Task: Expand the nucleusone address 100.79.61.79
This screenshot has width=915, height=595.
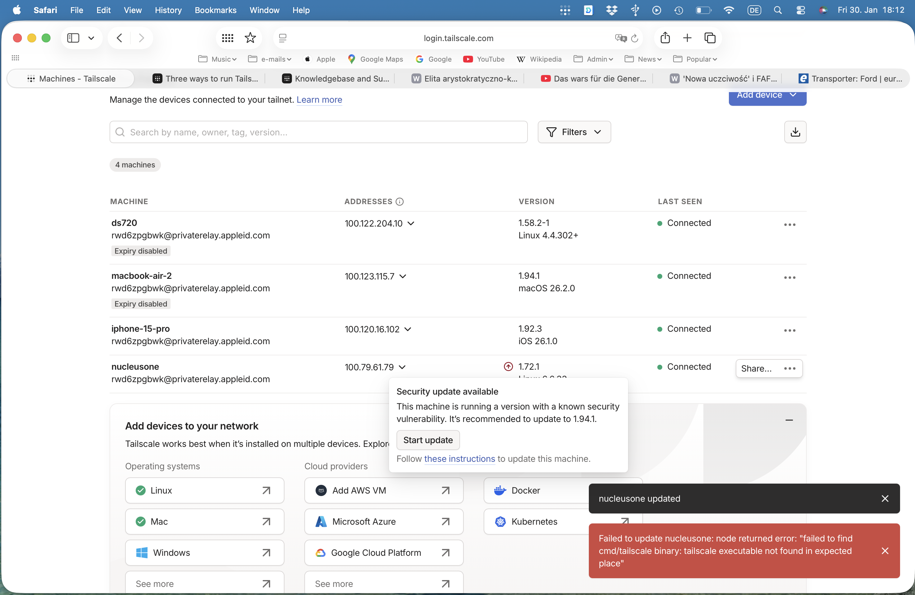Action: coord(402,367)
